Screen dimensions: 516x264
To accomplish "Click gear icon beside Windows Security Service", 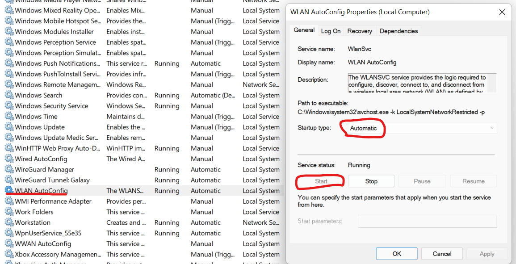I will pyautogui.click(x=9, y=106).
